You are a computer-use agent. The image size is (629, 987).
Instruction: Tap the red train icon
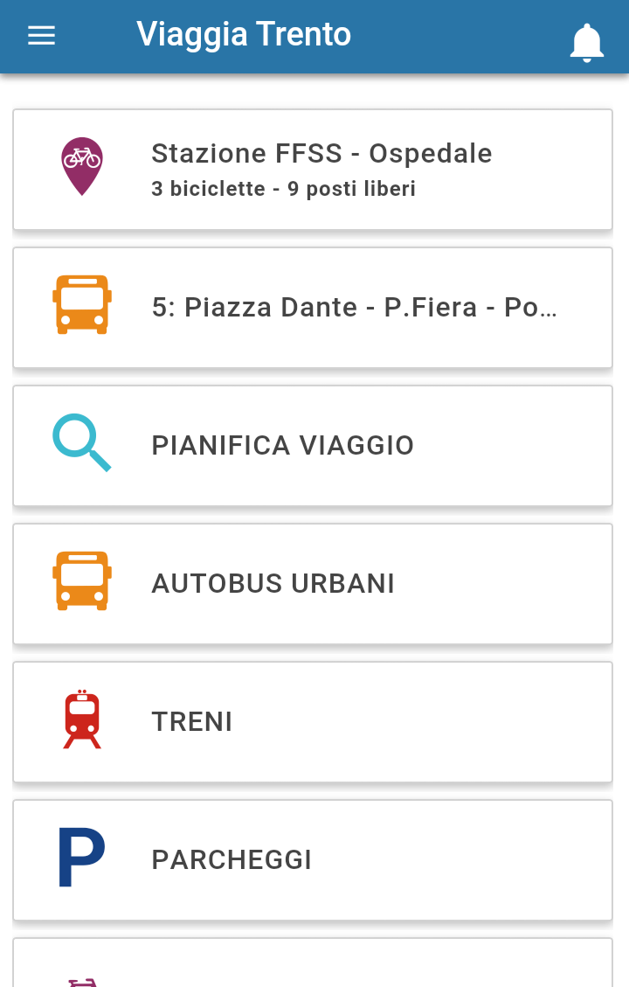pos(82,719)
